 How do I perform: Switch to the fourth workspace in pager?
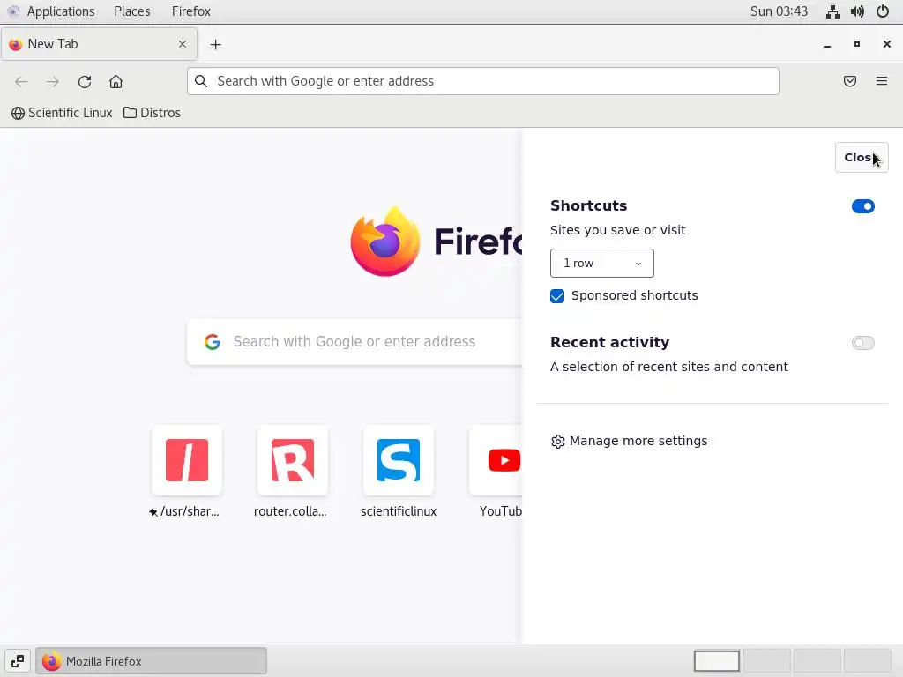tap(868, 661)
